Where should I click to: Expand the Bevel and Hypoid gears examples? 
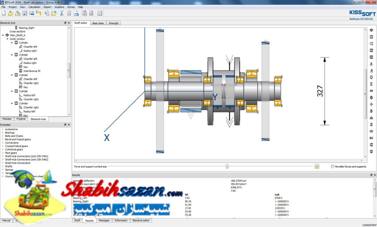point(3,139)
